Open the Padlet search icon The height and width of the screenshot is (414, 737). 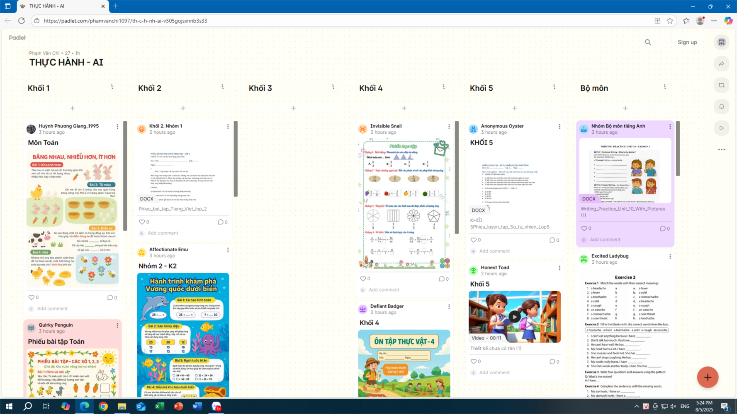point(648,42)
